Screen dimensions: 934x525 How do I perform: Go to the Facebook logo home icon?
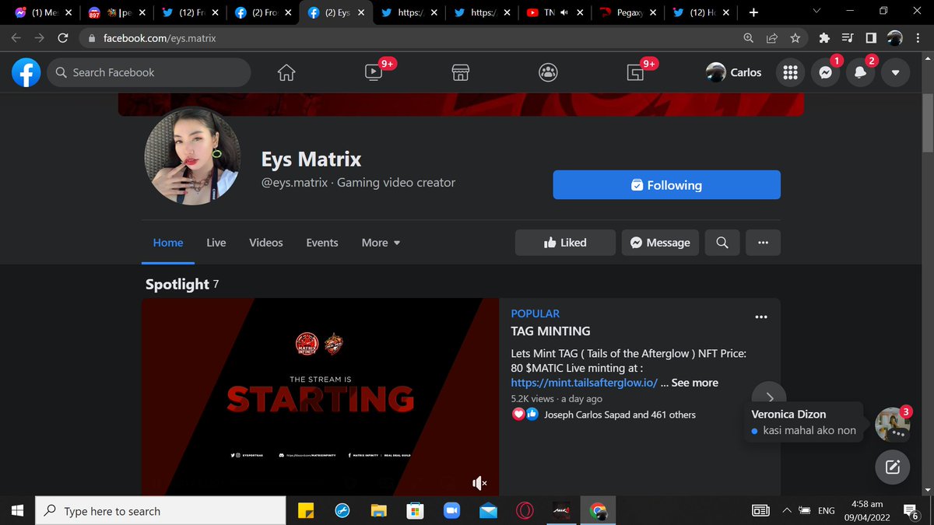[x=26, y=72]
